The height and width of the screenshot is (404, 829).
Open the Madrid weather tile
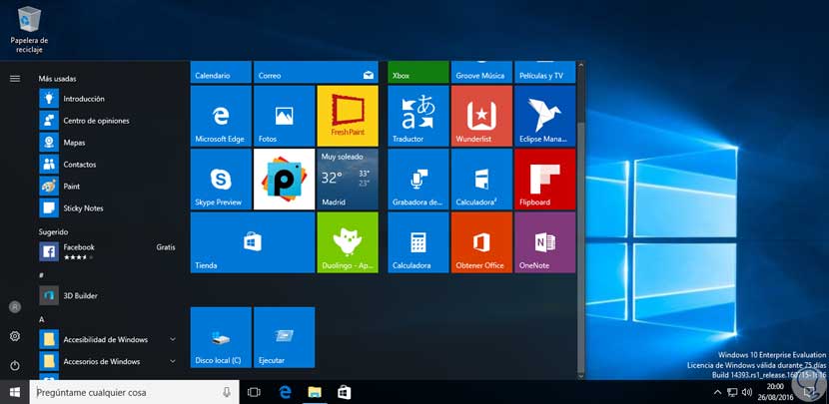pos(348,179)
